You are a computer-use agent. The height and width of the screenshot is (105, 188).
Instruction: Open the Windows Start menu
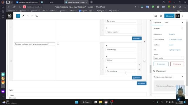pyautogui.click(x=77, y=102)
